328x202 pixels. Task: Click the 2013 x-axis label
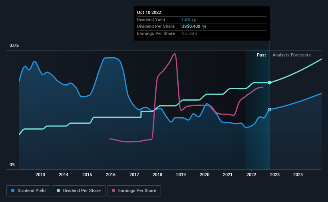[40, 175]
